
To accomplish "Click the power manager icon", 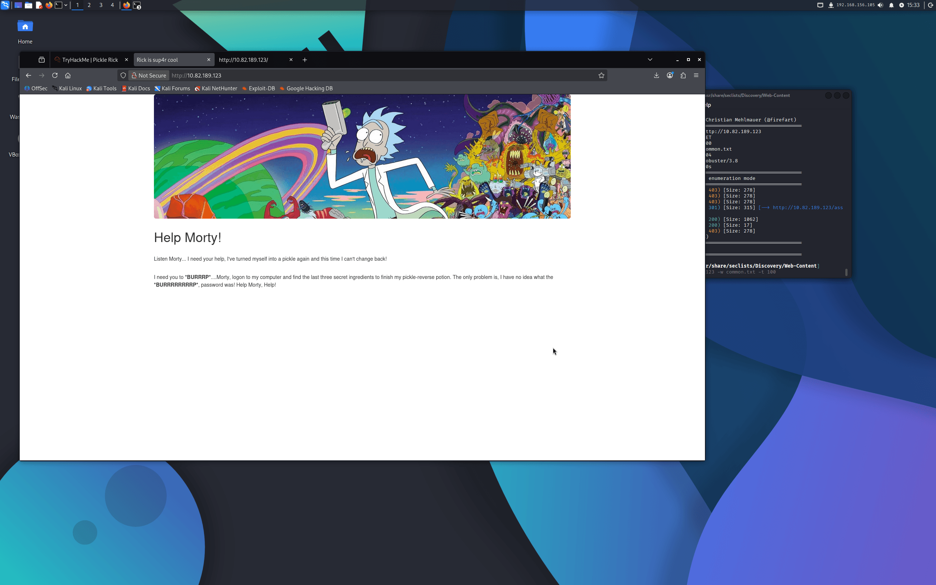I will pos(902,5).
